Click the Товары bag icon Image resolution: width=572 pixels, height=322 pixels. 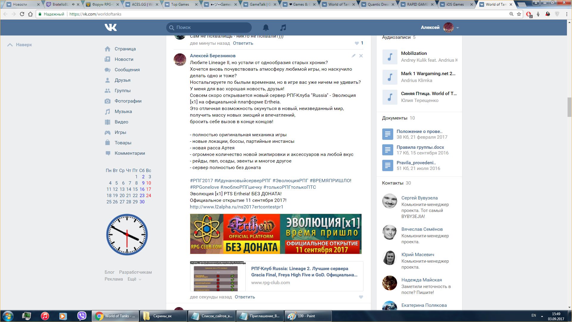108,143
